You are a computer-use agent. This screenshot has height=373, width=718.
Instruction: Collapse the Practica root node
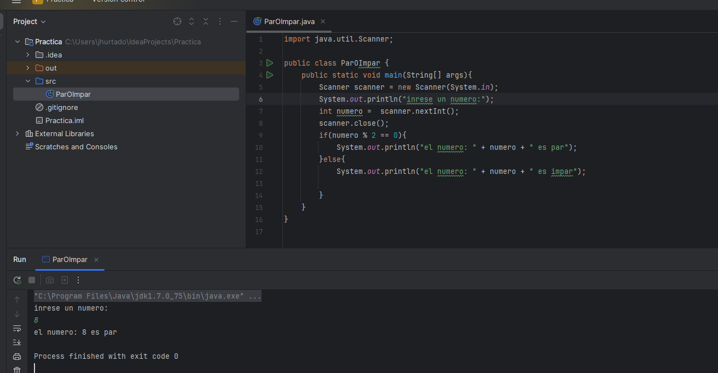pos(18,42)
